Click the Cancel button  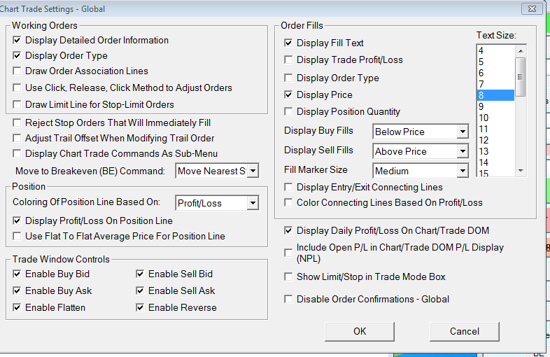465,331
